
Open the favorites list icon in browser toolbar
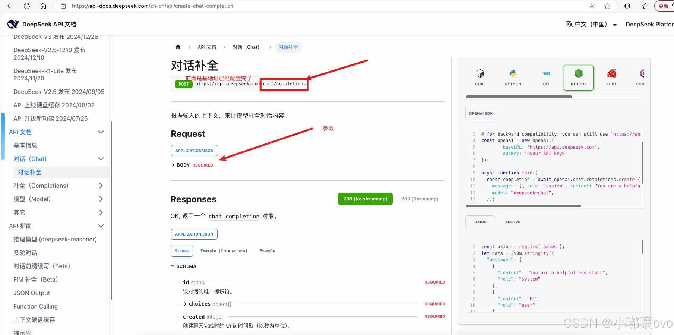[645, 6]
